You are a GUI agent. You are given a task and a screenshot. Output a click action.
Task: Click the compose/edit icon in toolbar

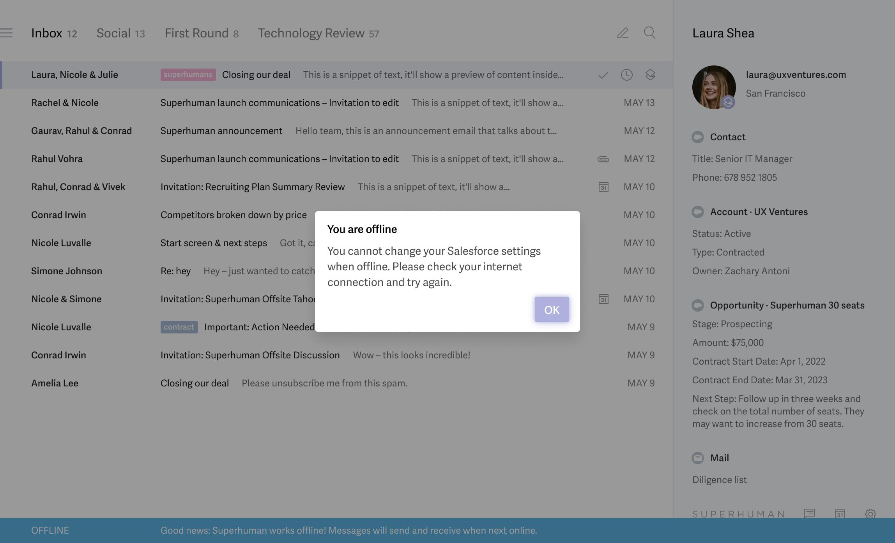click(622, 32)
